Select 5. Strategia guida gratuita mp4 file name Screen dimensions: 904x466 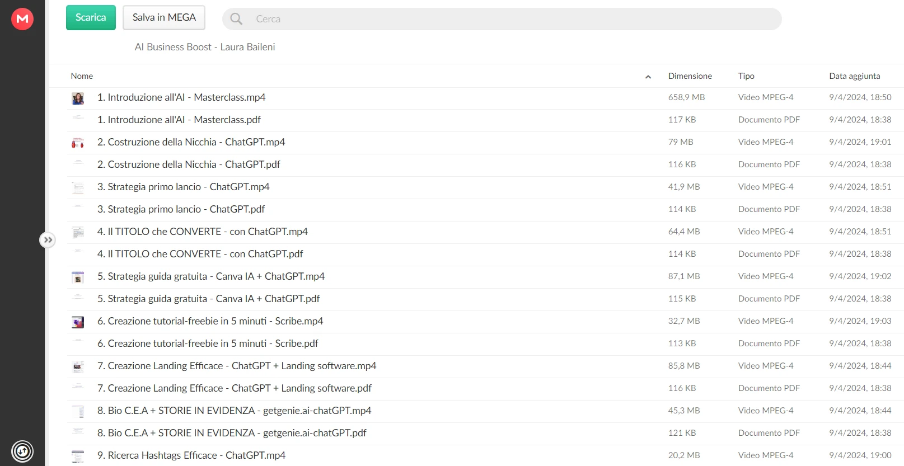click(x=211, y=276)
